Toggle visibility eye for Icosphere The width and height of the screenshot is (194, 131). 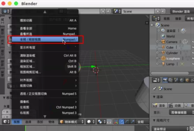coord(193,58)
